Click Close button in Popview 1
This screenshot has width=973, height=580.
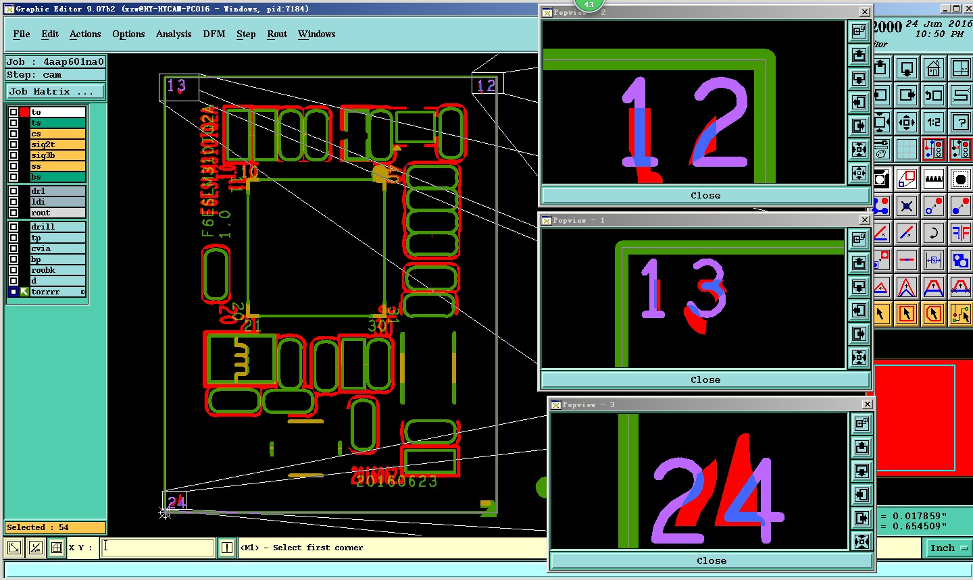(705, 379)
